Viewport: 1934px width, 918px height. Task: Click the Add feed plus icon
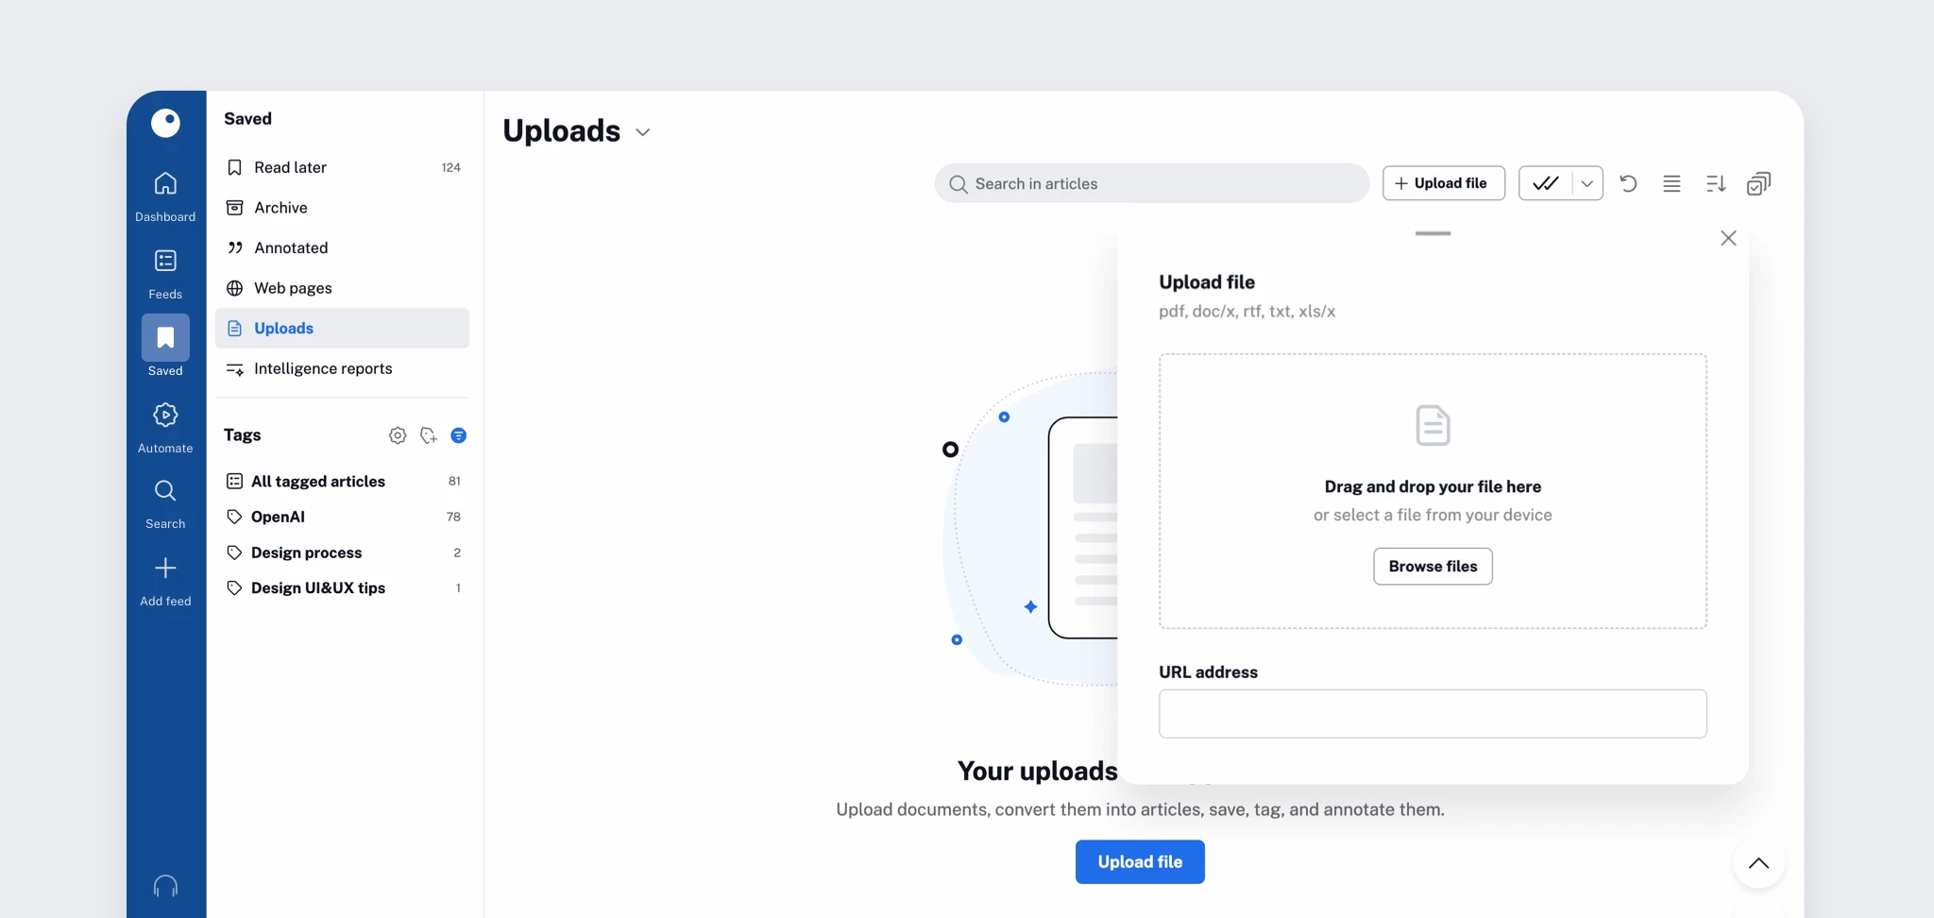pyautogui.click(x=165, y=569)
